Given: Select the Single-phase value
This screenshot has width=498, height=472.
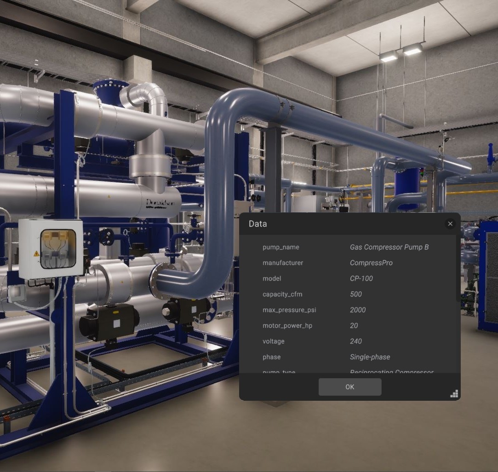Looking at the screenshot, I should pos(370,357).
